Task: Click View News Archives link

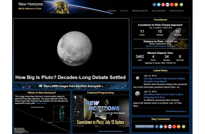Action: pyautogui.click(x=176, y=111)
